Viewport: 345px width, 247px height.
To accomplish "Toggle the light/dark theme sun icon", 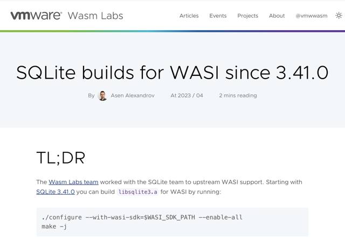I will (x=339, y=16).
